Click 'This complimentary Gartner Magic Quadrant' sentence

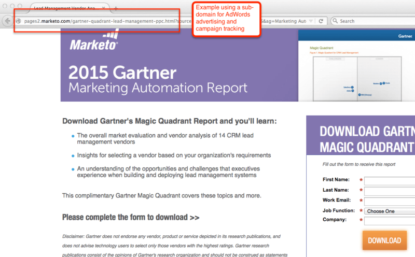point(162,196)
